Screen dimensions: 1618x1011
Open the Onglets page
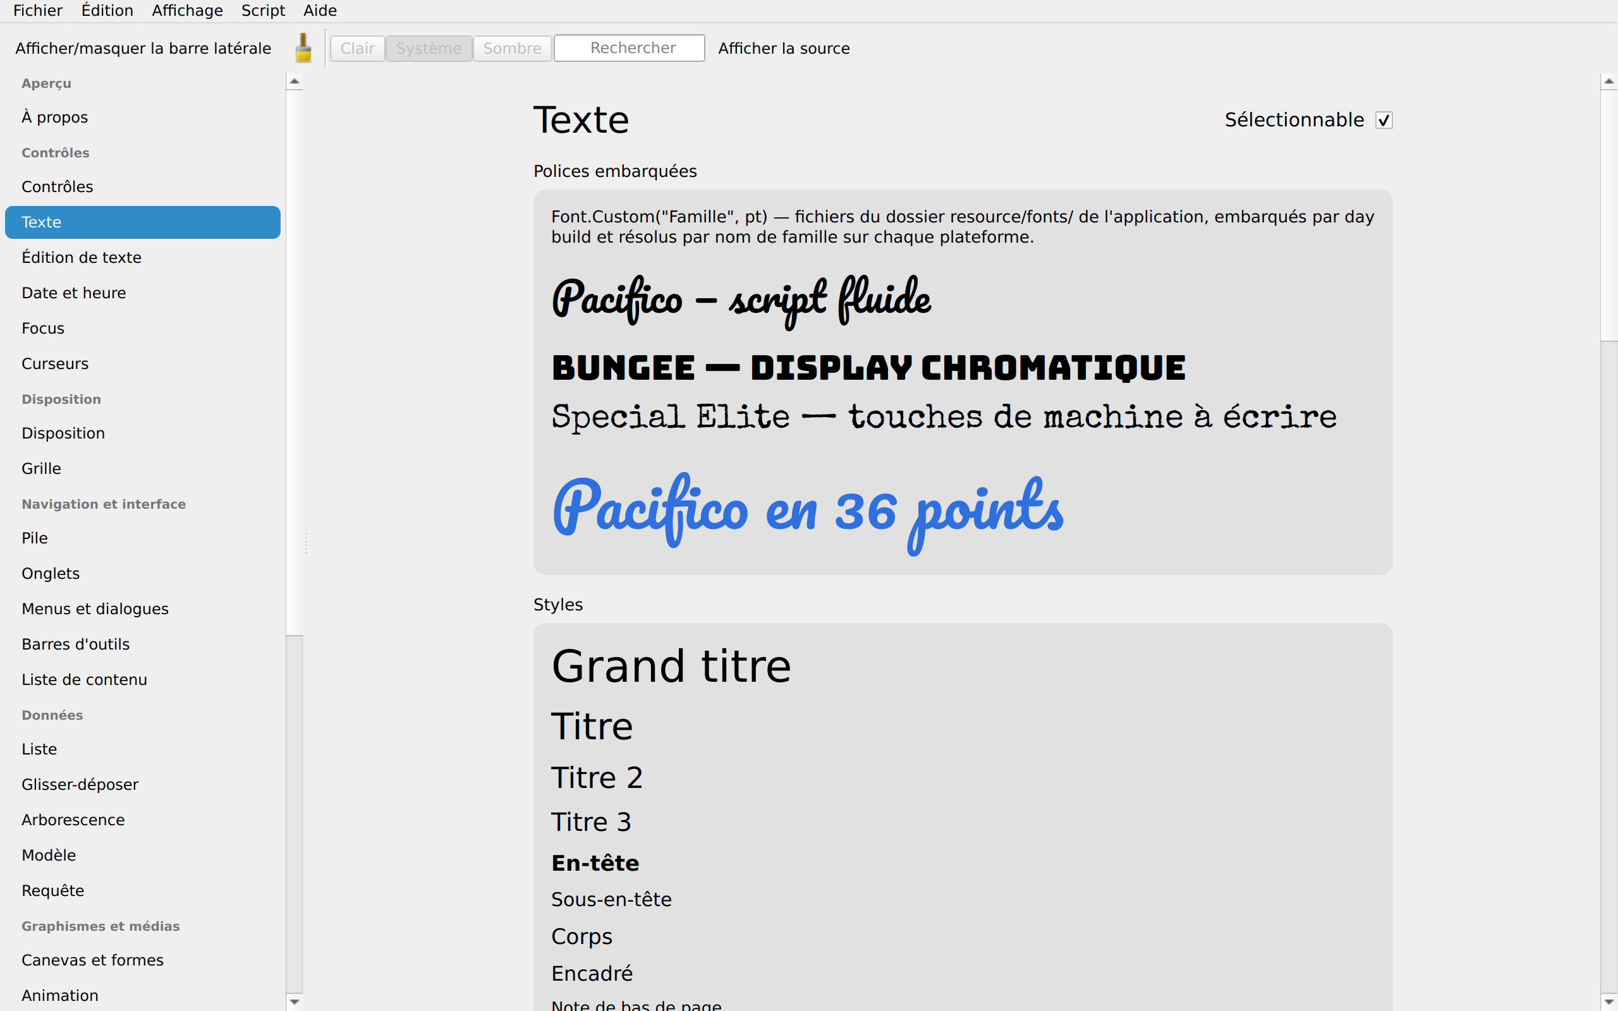point(142,574)
